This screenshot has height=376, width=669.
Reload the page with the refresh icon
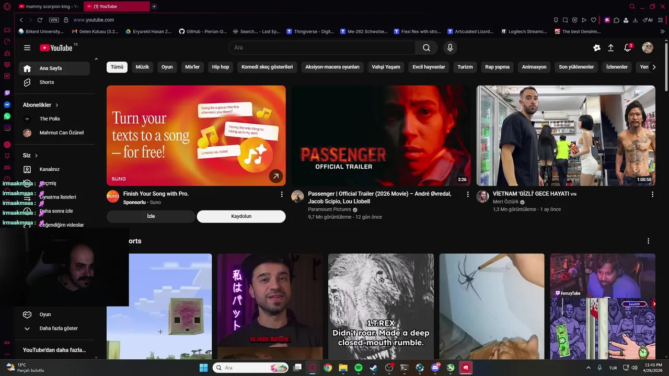pyautogui.click(x=40, y=20)
